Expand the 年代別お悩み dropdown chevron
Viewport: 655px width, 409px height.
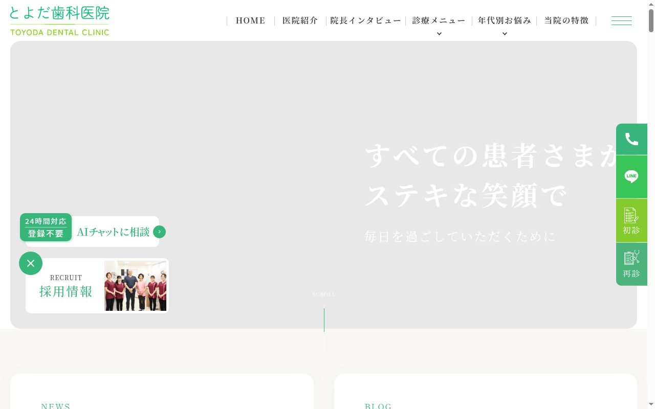(x=505, y=34)
